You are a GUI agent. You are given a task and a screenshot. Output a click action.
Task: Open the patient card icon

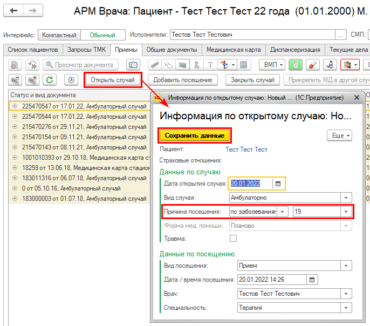pyautogui.click(x=132, y=65)
